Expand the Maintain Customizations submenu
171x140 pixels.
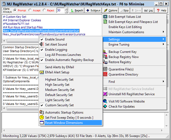pos(134,32)
